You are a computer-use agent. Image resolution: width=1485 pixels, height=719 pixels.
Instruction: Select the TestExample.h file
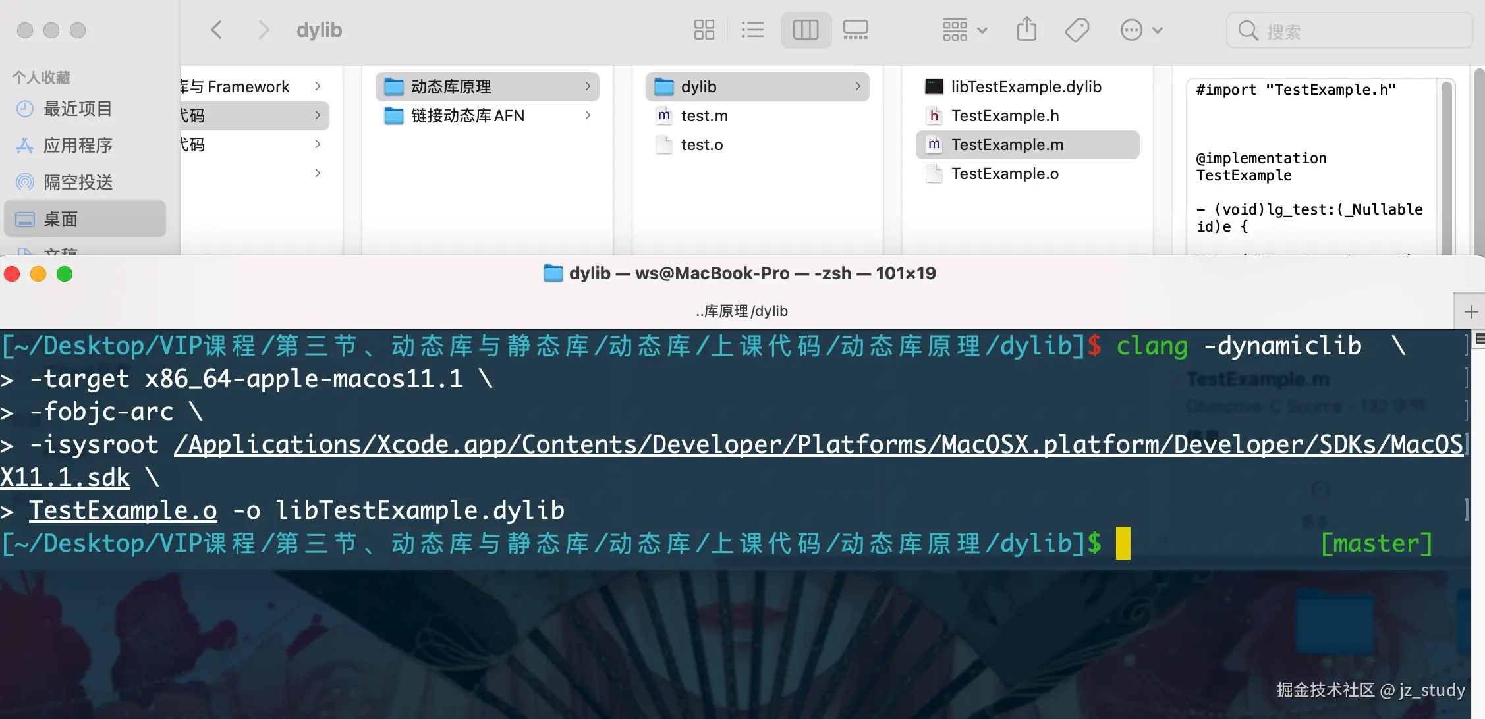1005,116
